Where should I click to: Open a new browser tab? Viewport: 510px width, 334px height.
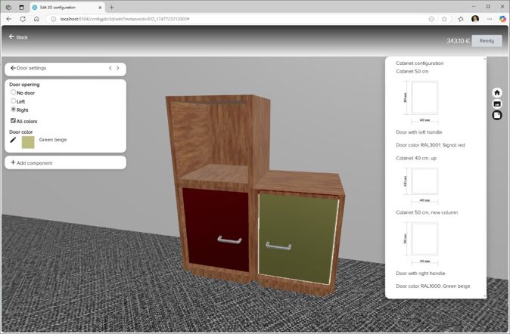pyautogui.click(x=112, y=7)
